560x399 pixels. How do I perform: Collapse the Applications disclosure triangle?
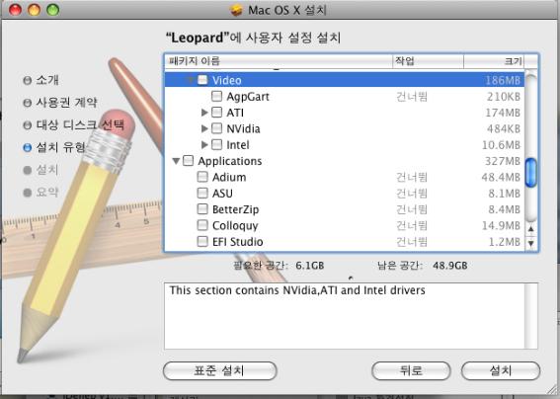pos(176,161)
